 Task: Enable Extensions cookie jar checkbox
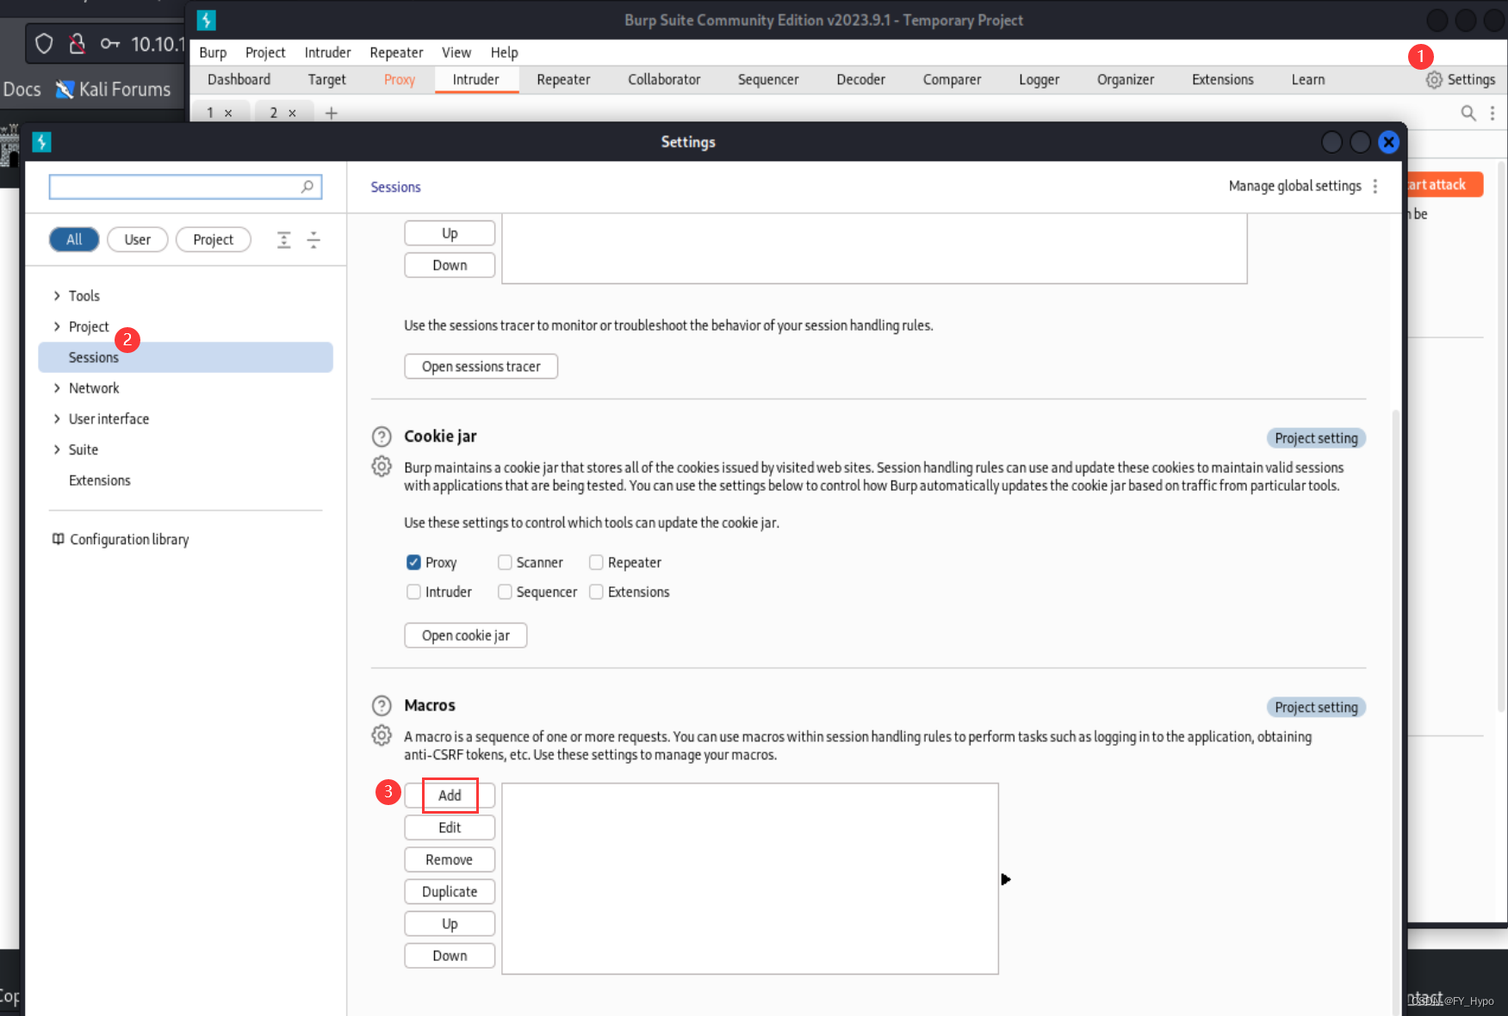[x=596, y=592]
